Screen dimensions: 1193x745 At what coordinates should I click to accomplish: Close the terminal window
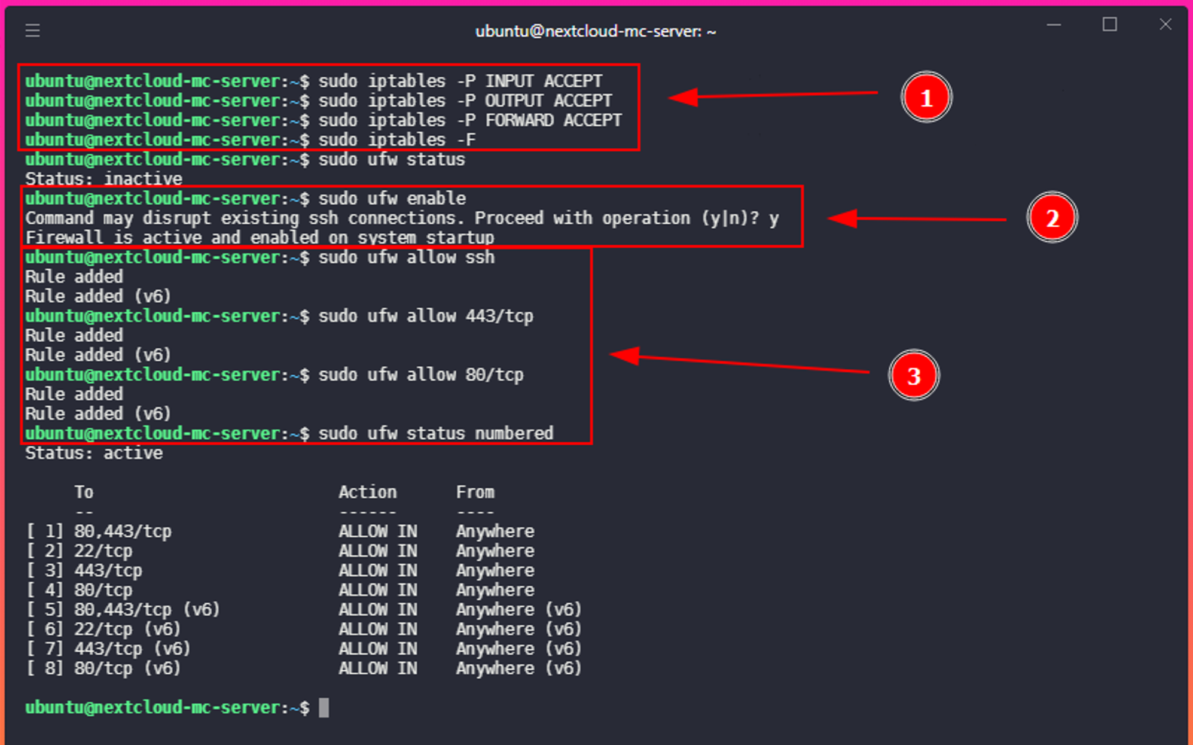[x=1165, y=25]
